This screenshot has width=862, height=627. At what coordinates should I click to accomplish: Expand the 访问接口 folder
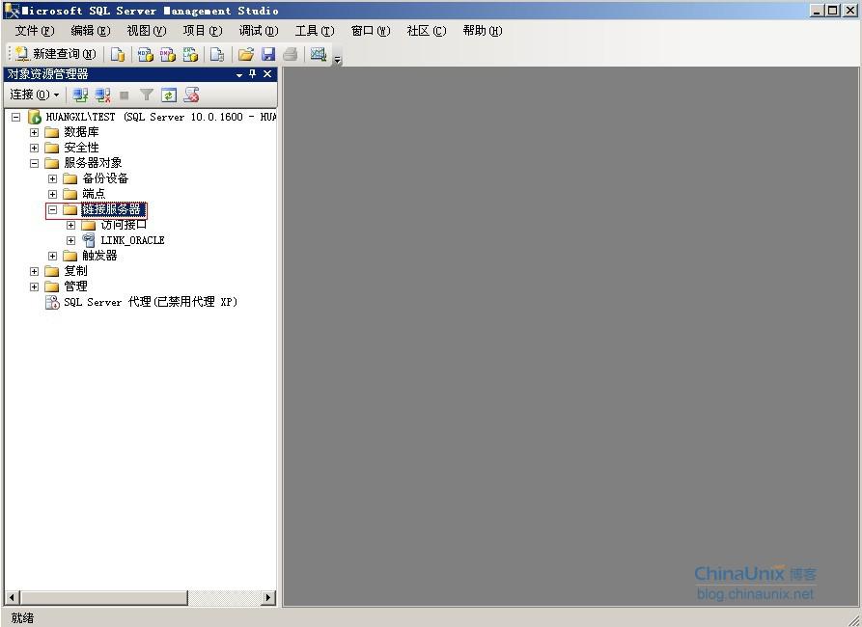coord(70,225)
